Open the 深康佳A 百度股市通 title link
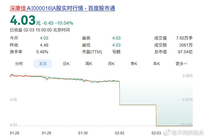Viewport: 206px width, 138px height. (x=62, y=8)
